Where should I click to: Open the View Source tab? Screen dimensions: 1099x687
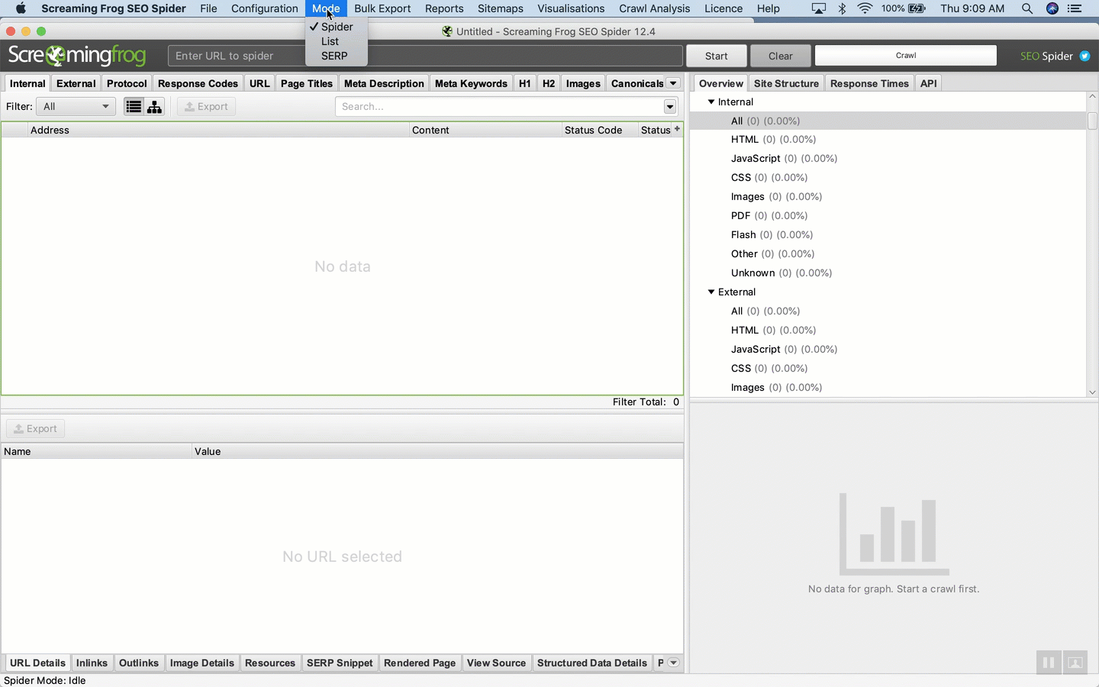[x=496, y=663]
